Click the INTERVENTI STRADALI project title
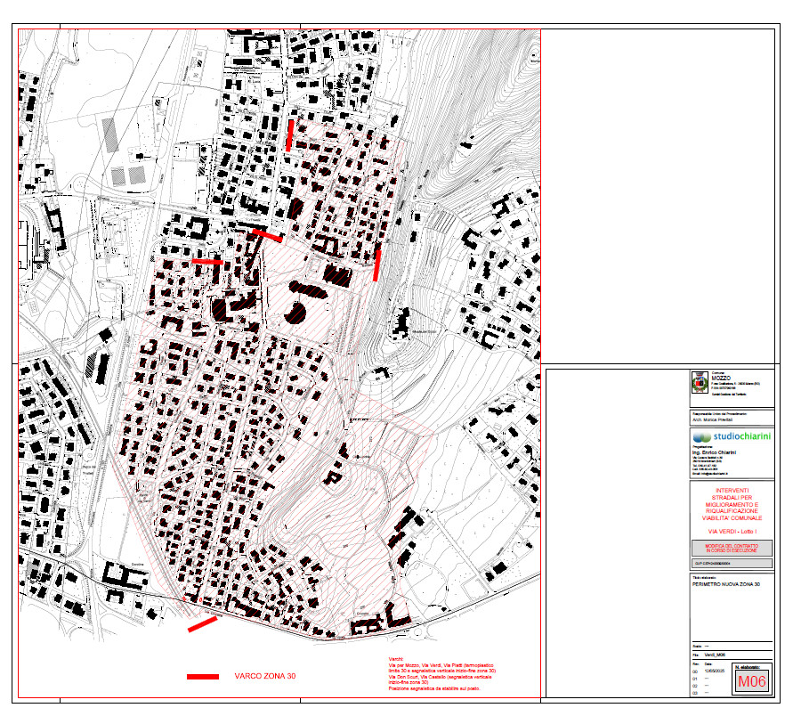 732,504
